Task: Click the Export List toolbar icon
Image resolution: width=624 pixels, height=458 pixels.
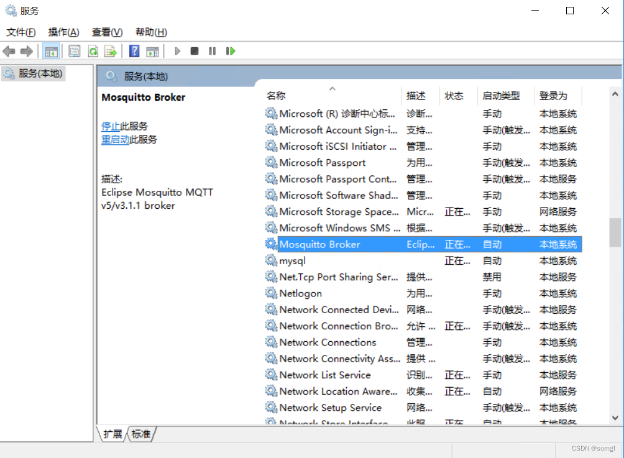Action: [x=110, y=51]
